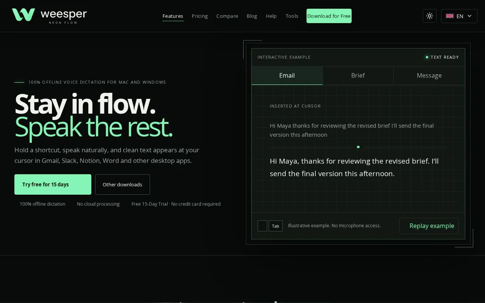This screenshot has height=303, width=485.
Task: Click the Tab key indicator
Action: pyautogui.click(x=275, y=226)
